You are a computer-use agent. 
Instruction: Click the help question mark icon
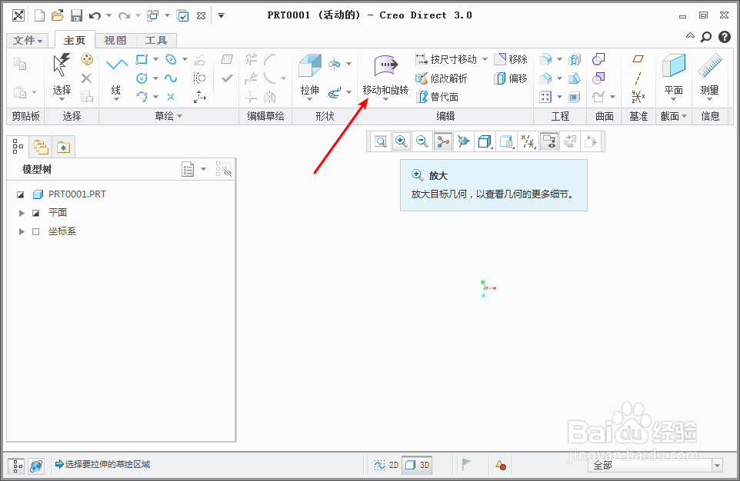pos(725,37)
